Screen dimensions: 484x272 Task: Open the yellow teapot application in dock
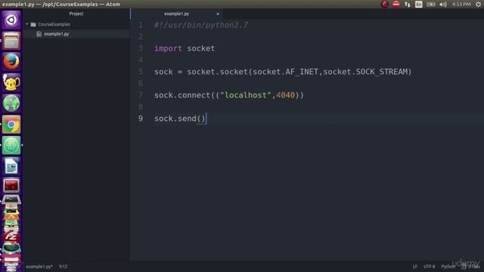pyautogui.click(x=11, y=82)
